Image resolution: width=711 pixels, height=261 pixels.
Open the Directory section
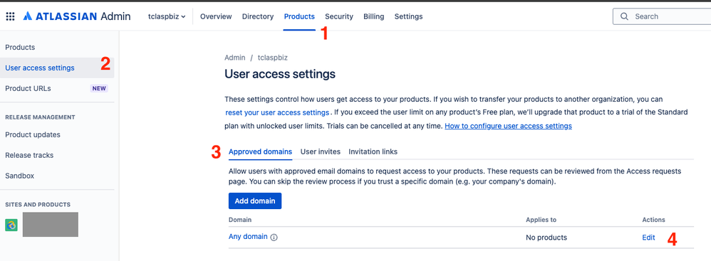pyautogui.click(x=258, y=17)
